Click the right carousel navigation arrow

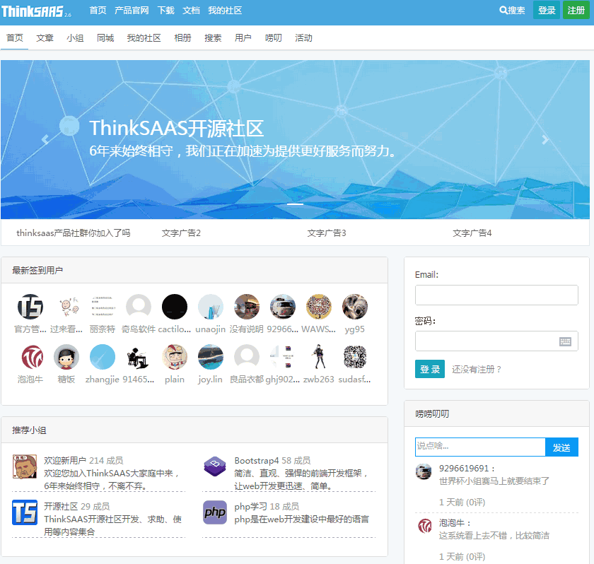(545, 139)
